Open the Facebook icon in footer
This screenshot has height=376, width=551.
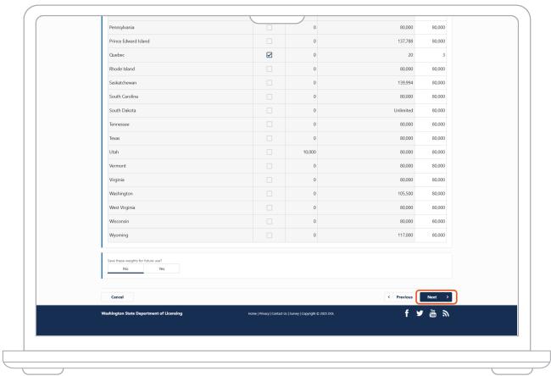click(407, 313)
